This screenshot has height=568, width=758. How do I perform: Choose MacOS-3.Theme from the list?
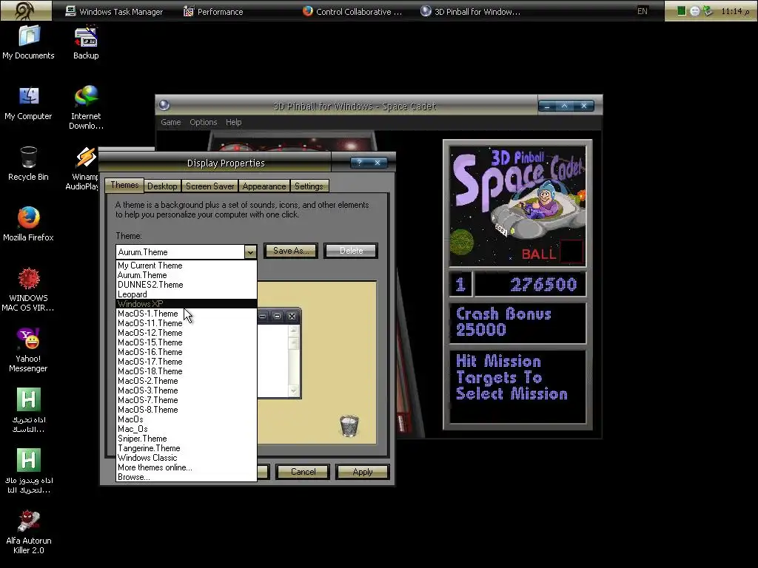[x=187, y=390]
